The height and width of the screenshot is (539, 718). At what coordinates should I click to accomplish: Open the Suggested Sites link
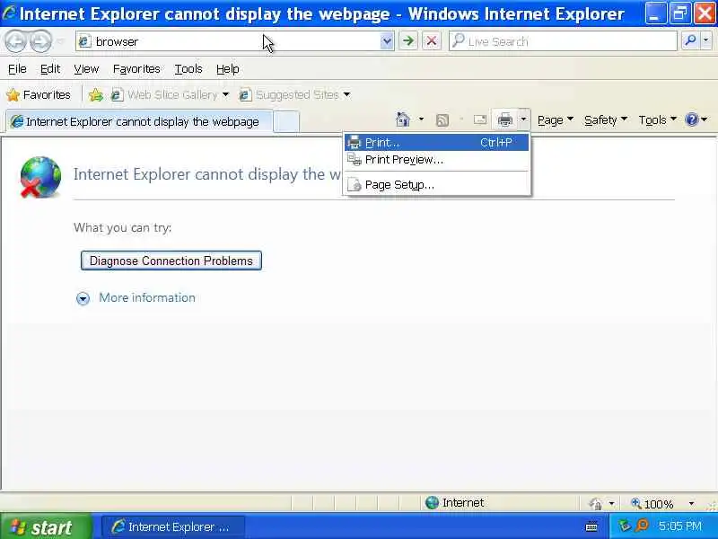291,95
